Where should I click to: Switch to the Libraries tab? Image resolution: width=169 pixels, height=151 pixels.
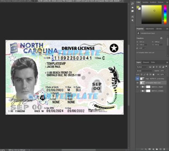[159, 29]
